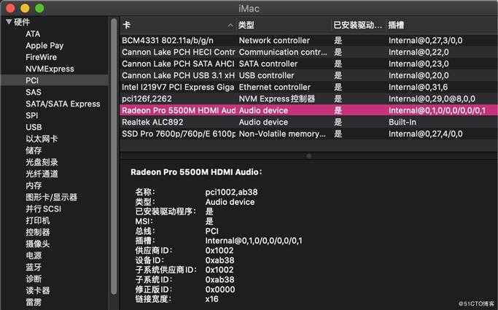Viewport: 498px width, 310px height.
Task: Open 雷雳 in the sidebar
Action: click(34, 302)
